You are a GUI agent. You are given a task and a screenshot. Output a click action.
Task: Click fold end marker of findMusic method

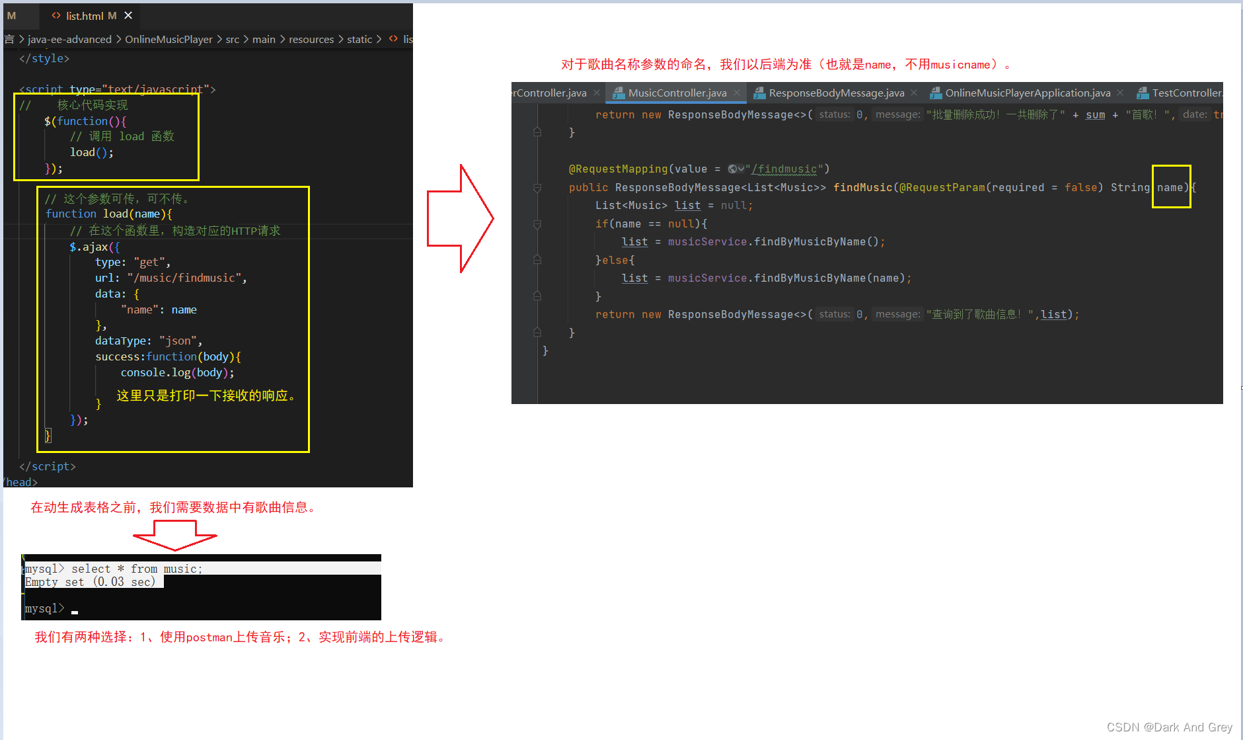click(537, 333)
